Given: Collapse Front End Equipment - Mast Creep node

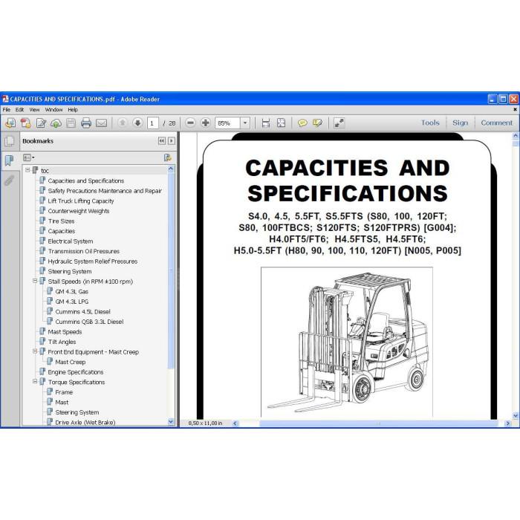Looking at the screenshot, I should tap(35, 351).
